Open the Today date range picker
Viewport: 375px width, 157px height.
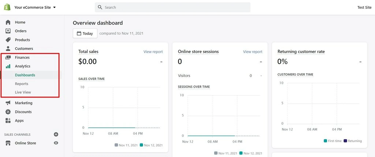[85, 33]
